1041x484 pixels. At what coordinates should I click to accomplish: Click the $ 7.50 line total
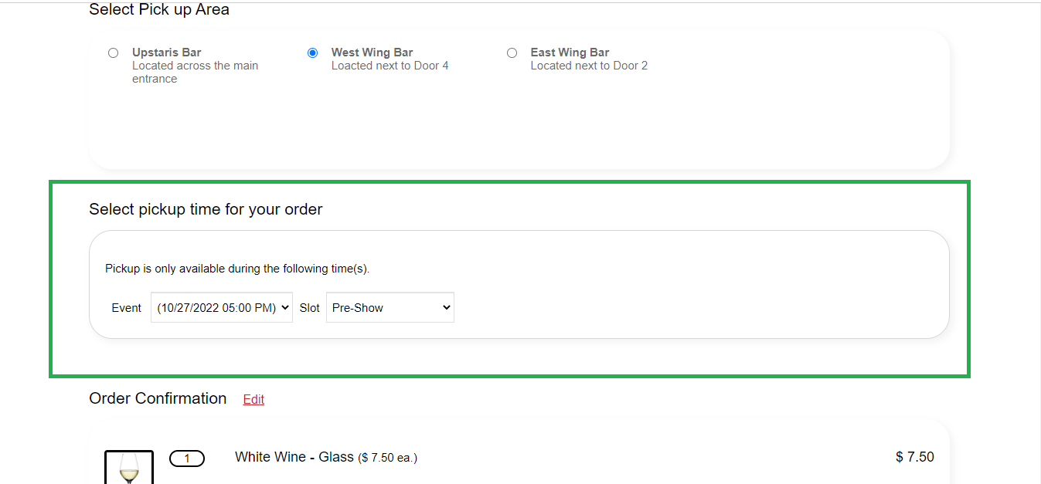[914, 457]
